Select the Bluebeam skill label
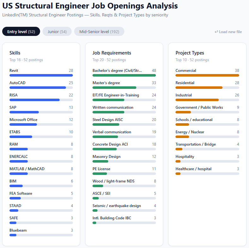Viewport: 249px width, 248px height. pos(18,230)
